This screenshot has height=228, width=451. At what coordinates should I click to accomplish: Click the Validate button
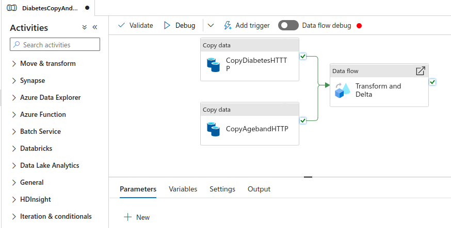coord(136,25)
